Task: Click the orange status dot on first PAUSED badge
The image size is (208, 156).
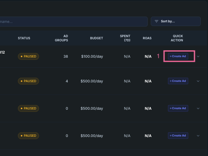Action: pyautogui.click(x=21, y=56)
